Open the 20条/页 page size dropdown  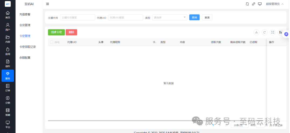click(x=240, y=125)
